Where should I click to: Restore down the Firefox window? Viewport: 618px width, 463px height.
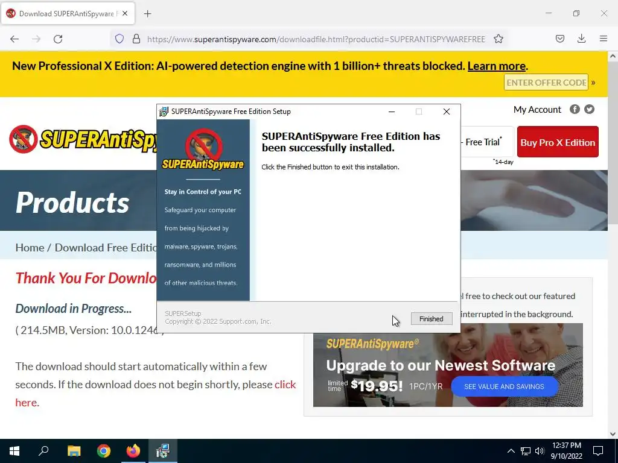click(x=576, y=13)
